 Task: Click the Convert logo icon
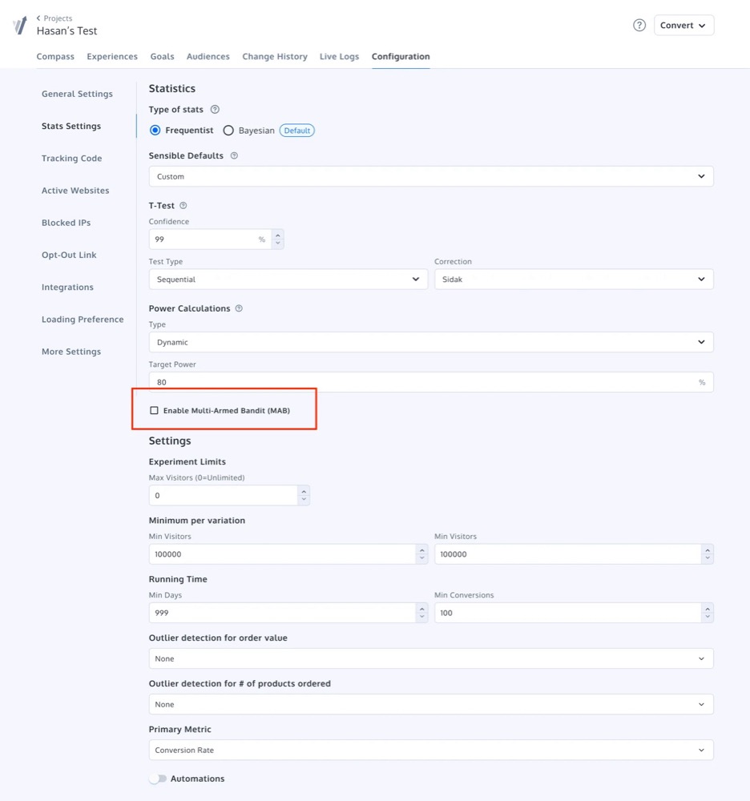[x=20, y=25]
